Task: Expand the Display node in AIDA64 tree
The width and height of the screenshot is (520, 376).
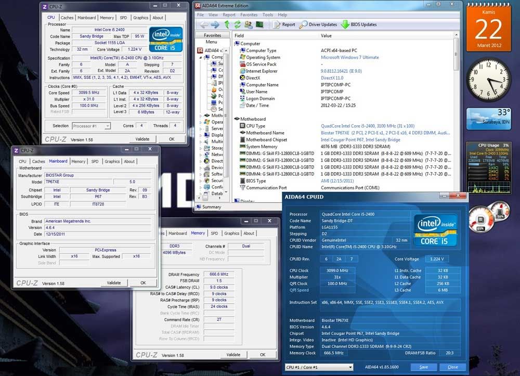Action: [x=200, y=135]
